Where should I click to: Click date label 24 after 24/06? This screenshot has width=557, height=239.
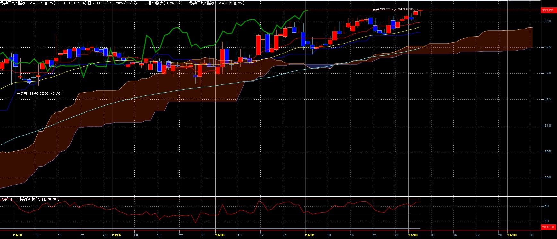284,235
